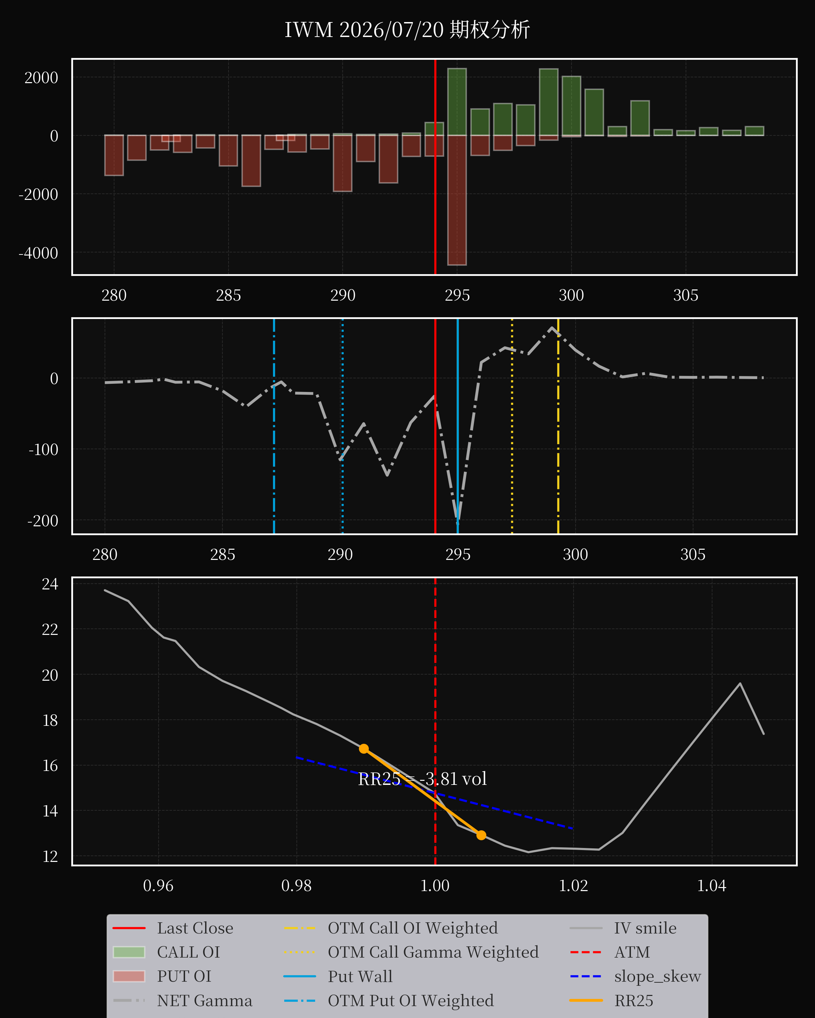Image resolution: width=815 pixels, height=1018 pixels.
Task: Click the right orange RR25 endpoint marker
Action: [481, 835]
